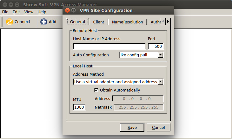Open the Edit menu
This screenshot has width=232, height=139.
(16, 12)
